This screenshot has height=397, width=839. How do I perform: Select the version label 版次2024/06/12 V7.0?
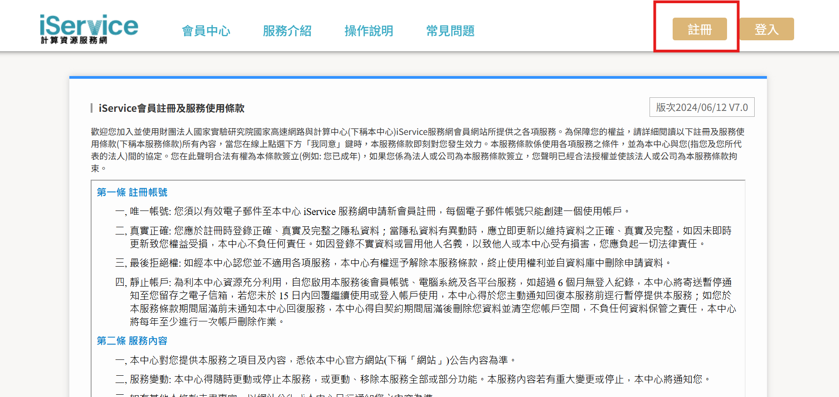click(702, 107)
